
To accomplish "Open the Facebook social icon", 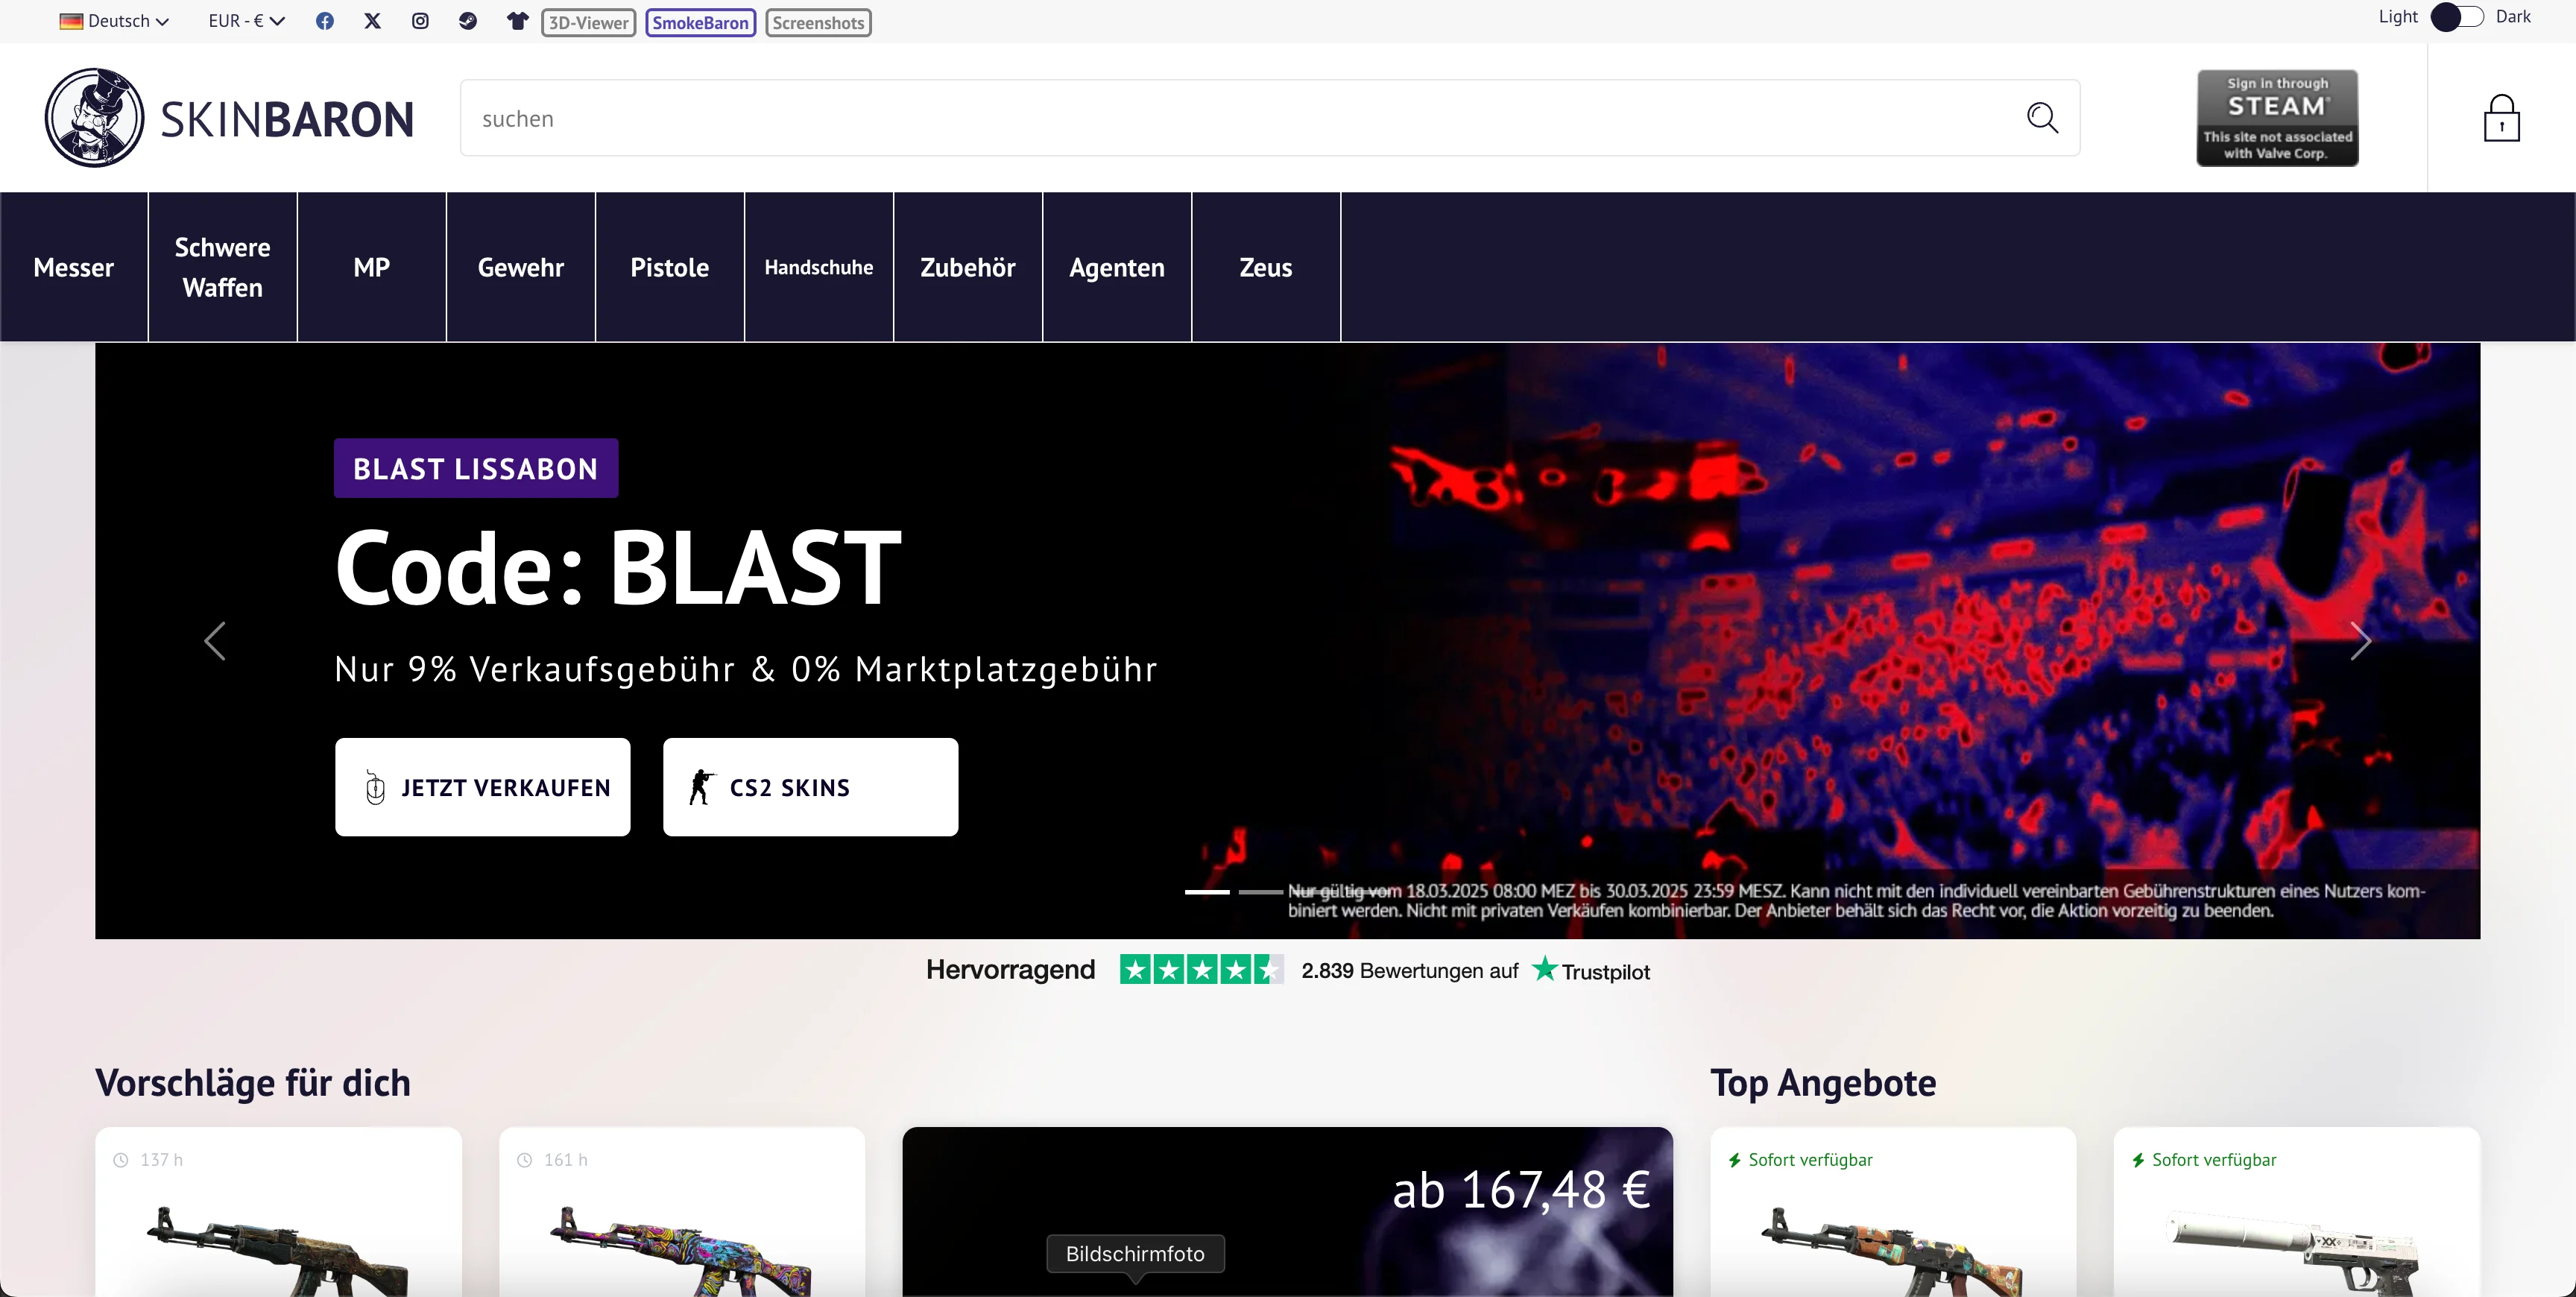I will (x=325, y=21).
